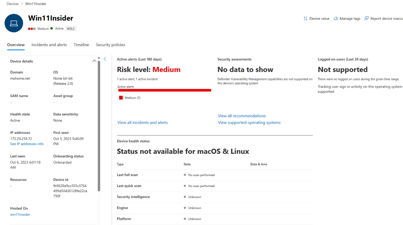Screen dimensions: 403x225
Task: Click the scrollbar up arrow in details panel
Action: [x=99, y=58]
